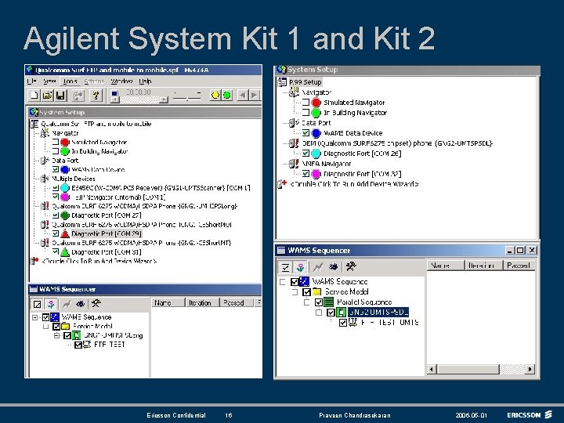This screenshot has height=423, width=564.
Task: Check Simulated Navigator in R99 Setup window
Action: tap(305, 103)
